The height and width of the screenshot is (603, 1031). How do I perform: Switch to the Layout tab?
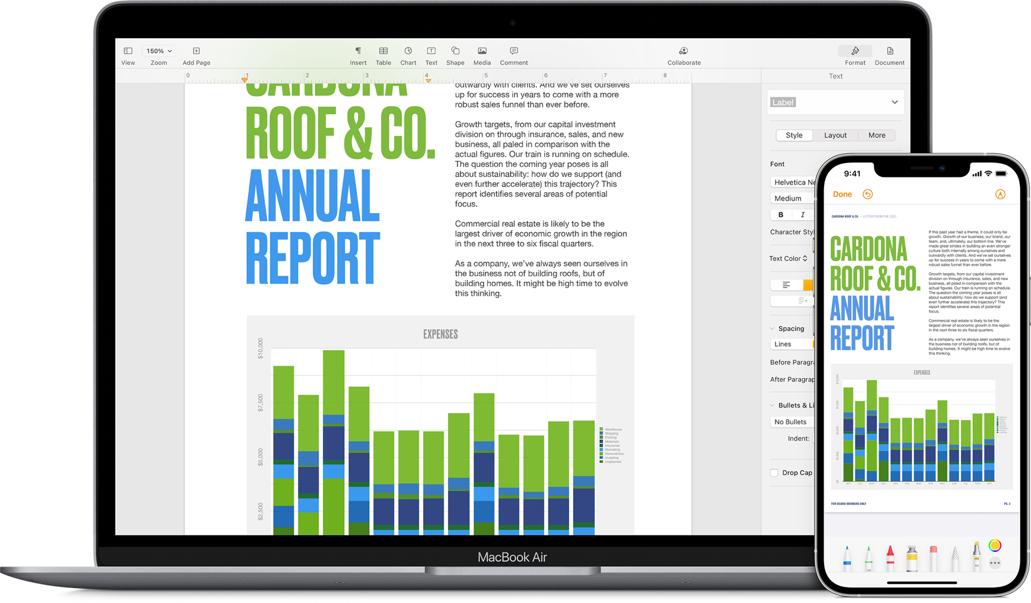[835, 136]
